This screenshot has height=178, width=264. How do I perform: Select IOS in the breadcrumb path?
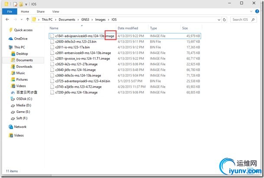pyautogui.click(x=114, y=20)
